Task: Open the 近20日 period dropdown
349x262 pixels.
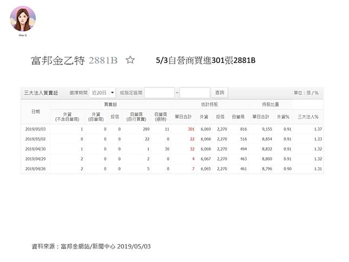Action: 102,92
